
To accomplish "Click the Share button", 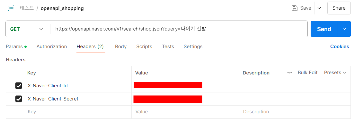I will (339, 8).
